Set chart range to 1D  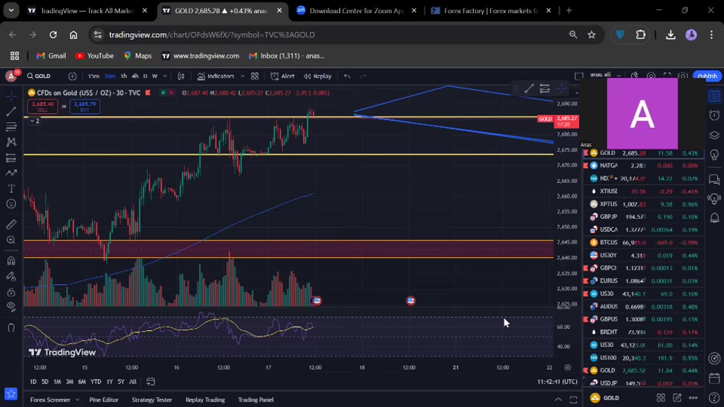(x=33, y=382)
